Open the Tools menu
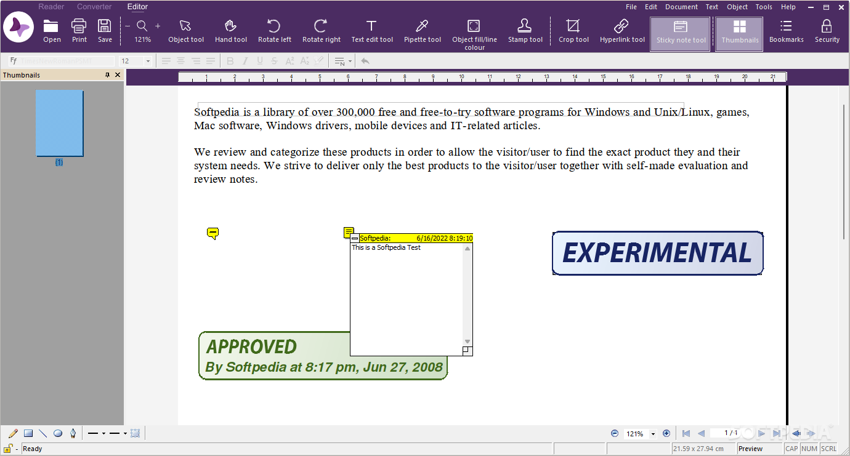This screenshot has width=850, height=456. pyautogui.click(x=764, y=7)
